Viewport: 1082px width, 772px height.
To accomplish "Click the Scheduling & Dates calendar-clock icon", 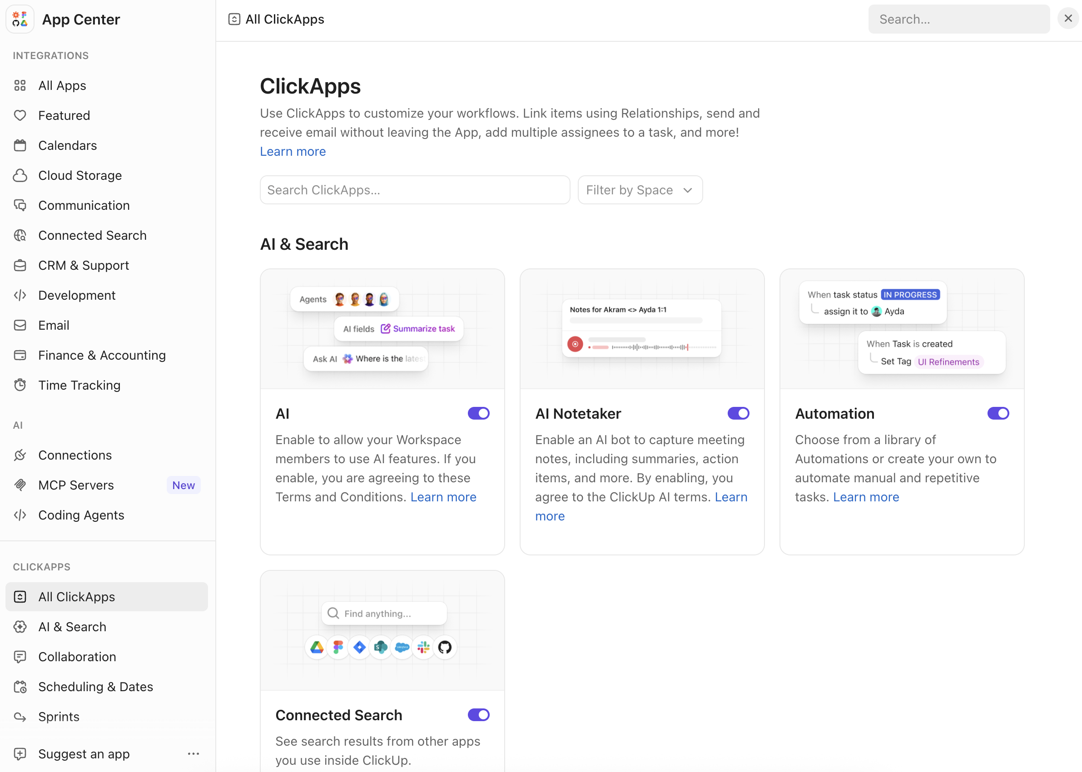I will 20,687.
